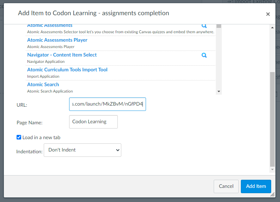
Task: Click the Load in a new tab label
Action: 41,137
